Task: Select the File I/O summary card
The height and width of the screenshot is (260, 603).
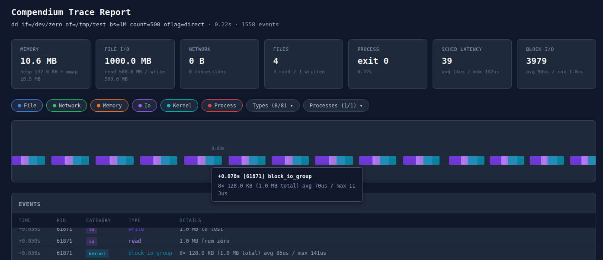Action: tap(135, 64)
